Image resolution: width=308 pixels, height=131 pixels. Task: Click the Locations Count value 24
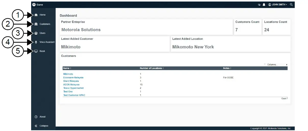[x=267, y=30]
